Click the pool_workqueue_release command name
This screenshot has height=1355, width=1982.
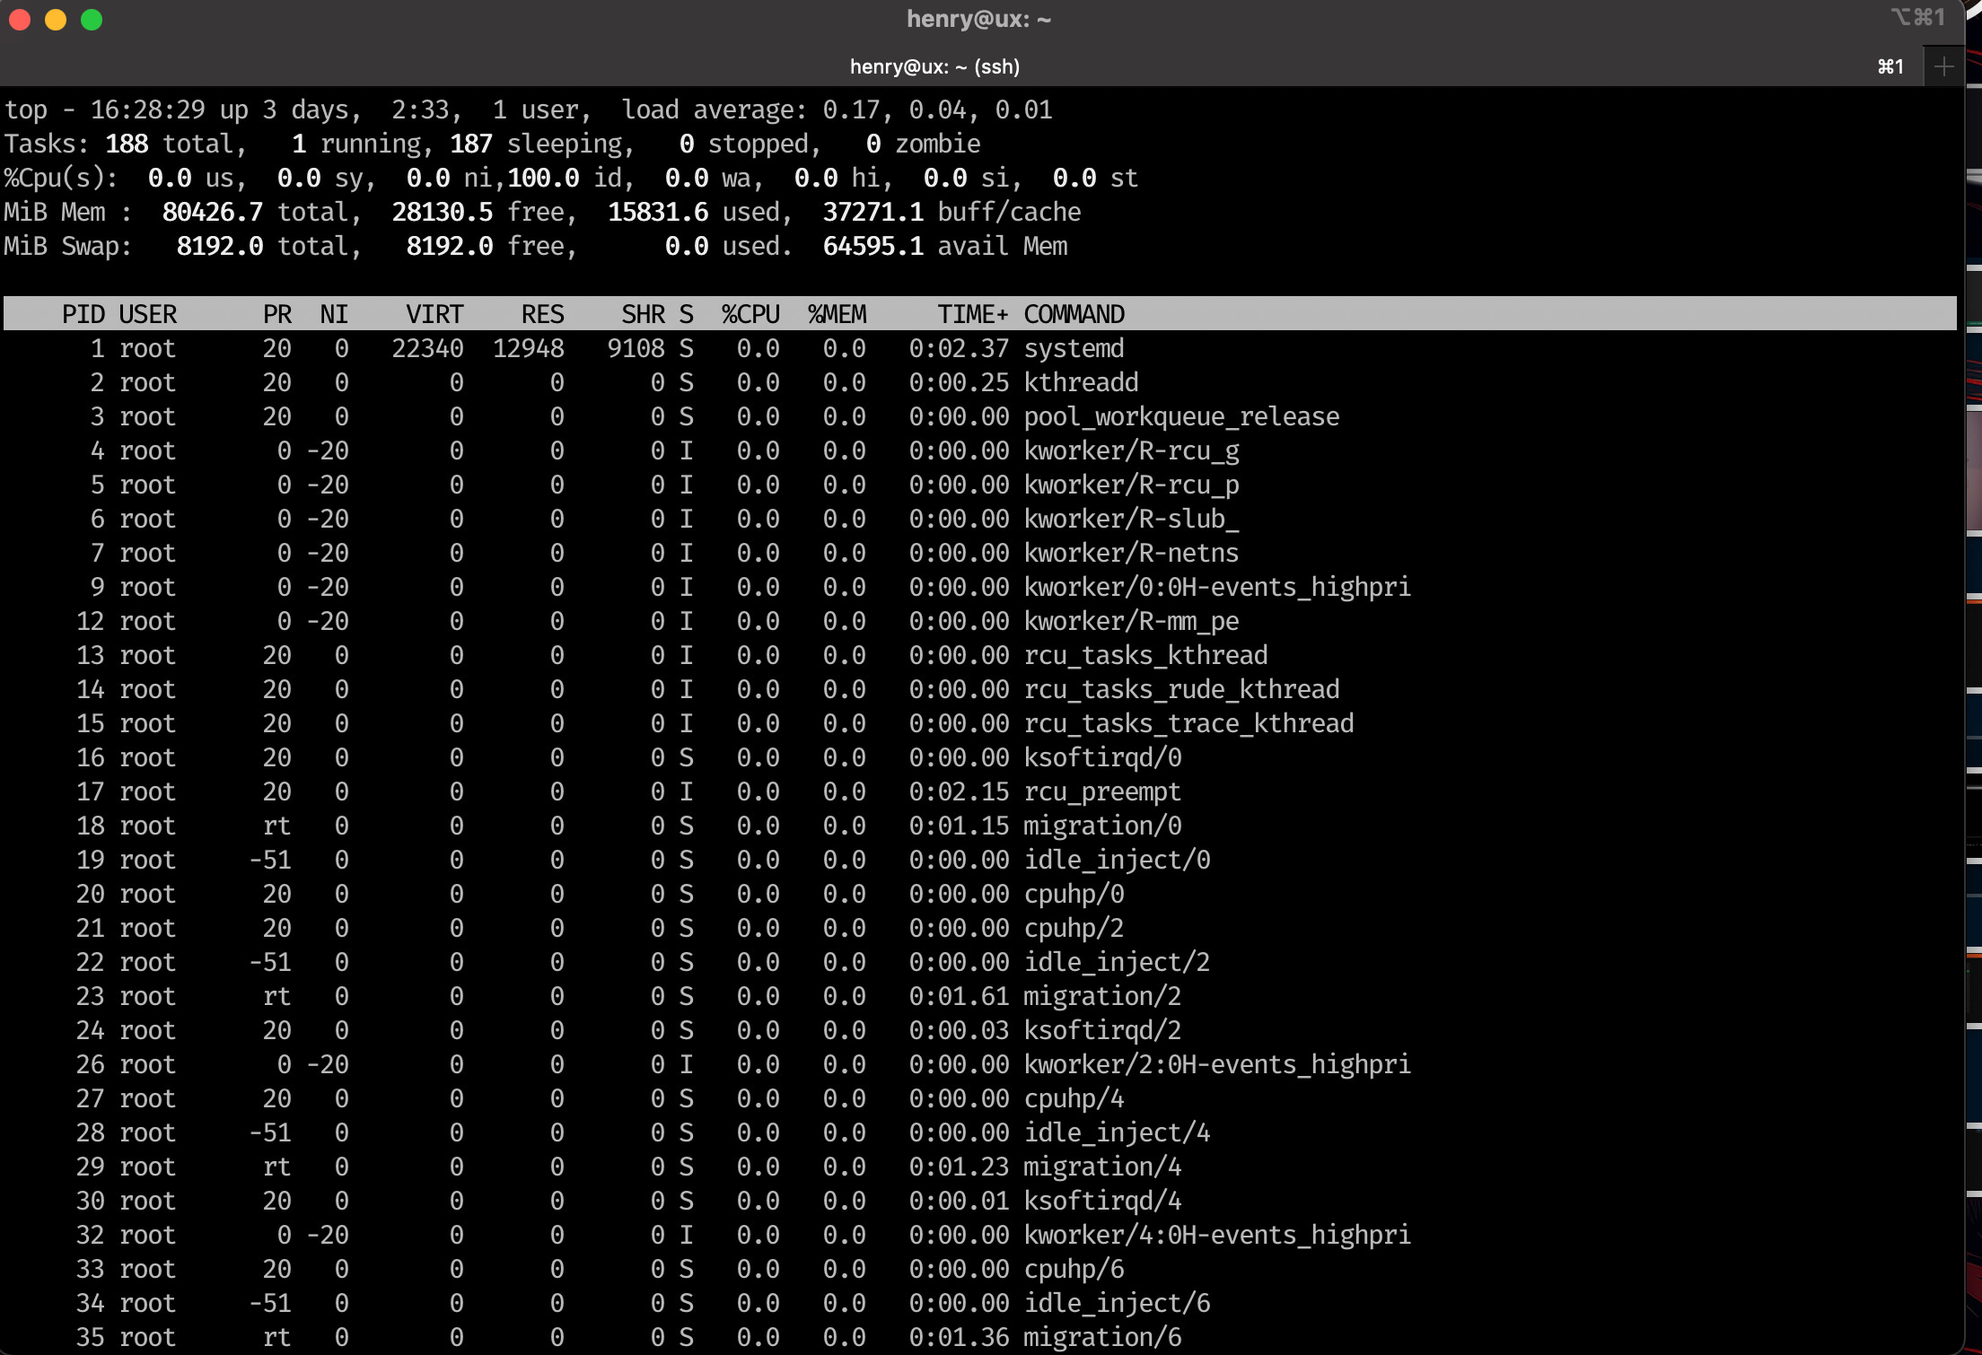pyautogui.click(x=1181, y=416)
